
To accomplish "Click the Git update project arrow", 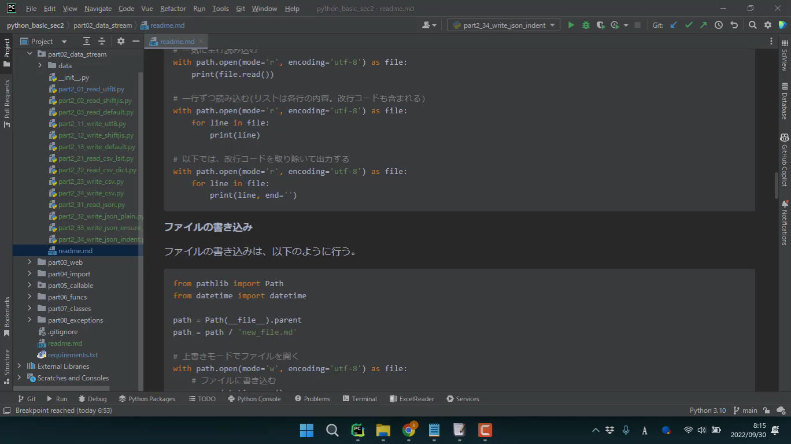I will tap(674, 25).
